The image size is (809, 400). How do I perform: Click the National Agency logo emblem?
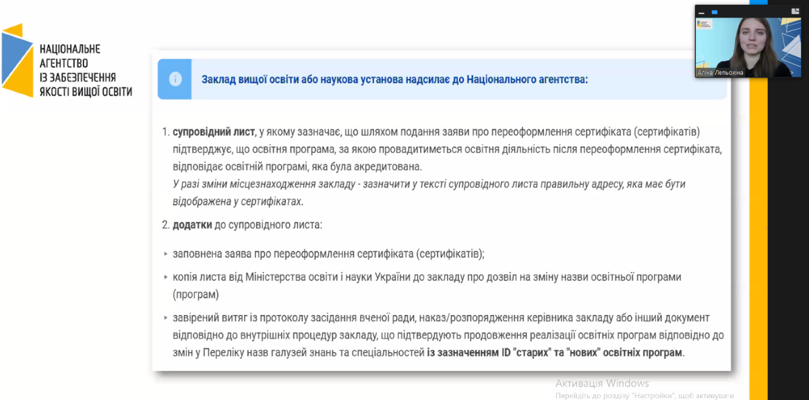[x=17, y=60]
